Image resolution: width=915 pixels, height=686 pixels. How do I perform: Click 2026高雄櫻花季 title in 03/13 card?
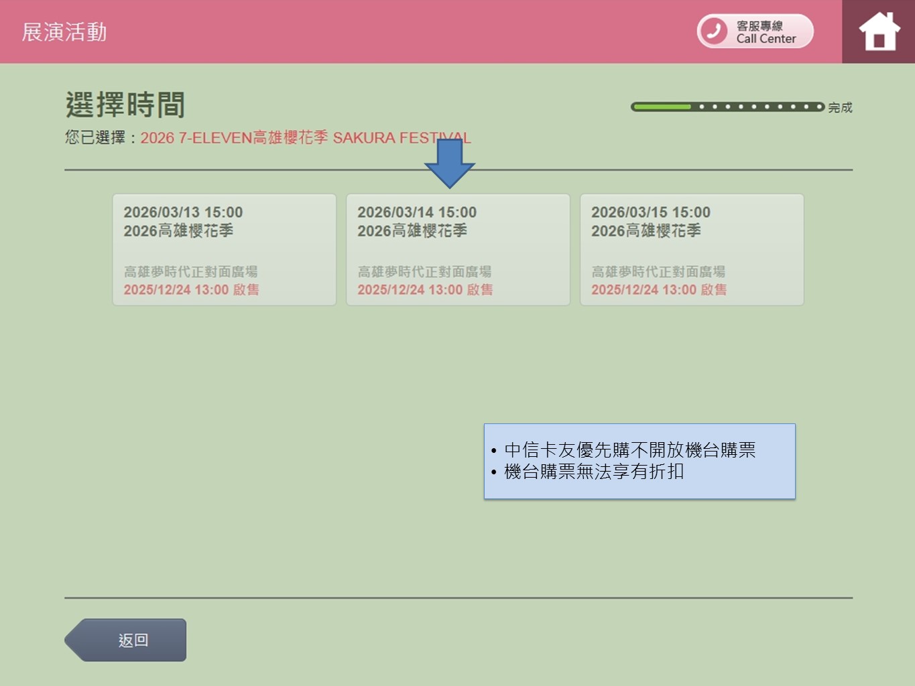(178, 231)
